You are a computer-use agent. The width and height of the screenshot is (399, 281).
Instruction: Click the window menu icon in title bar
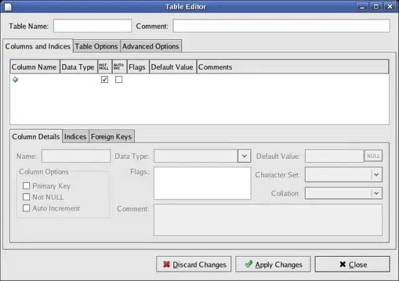[9, 7]
